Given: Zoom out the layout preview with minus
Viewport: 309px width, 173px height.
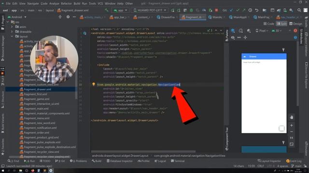Looking at the screenshot, I should (x=292, y=132).
